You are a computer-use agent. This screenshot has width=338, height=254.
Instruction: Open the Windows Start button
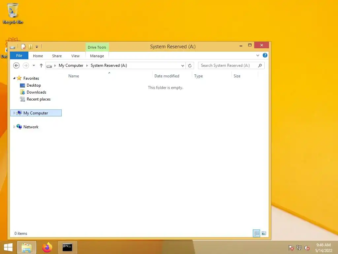(x=8, y=247)
